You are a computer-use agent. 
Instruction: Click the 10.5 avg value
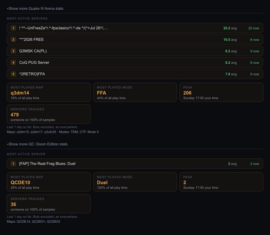[x=230, y=40]
